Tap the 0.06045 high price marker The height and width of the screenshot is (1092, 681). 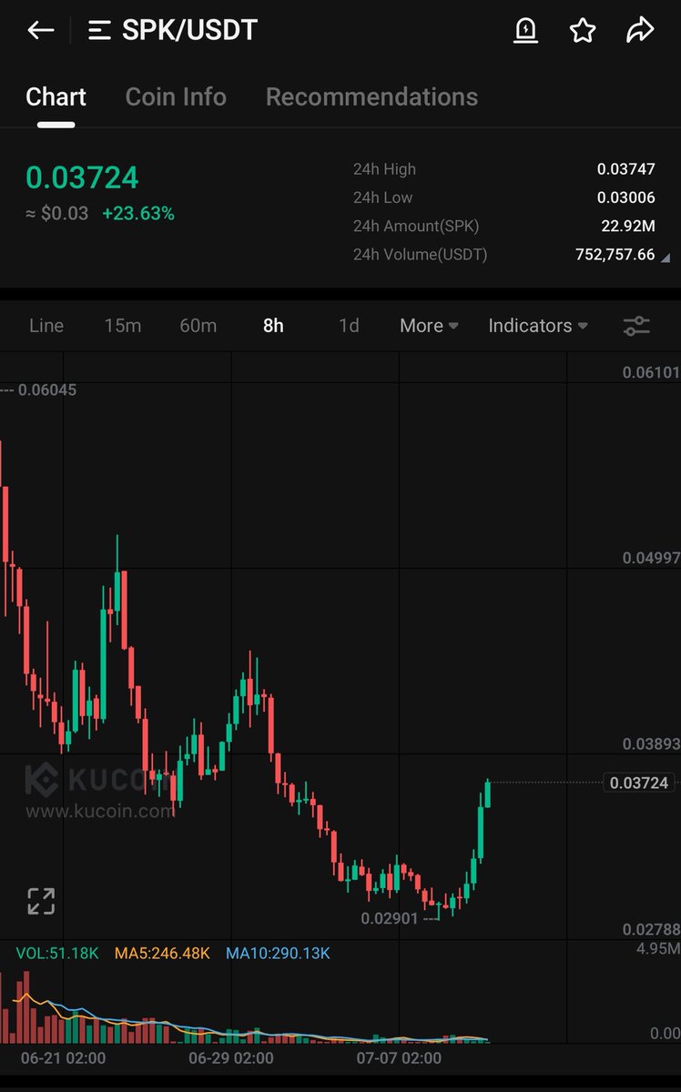47,389
